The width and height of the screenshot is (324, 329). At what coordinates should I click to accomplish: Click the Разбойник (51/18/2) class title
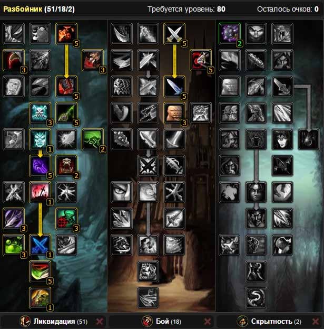pyautogui.click(x=39, y=9)
